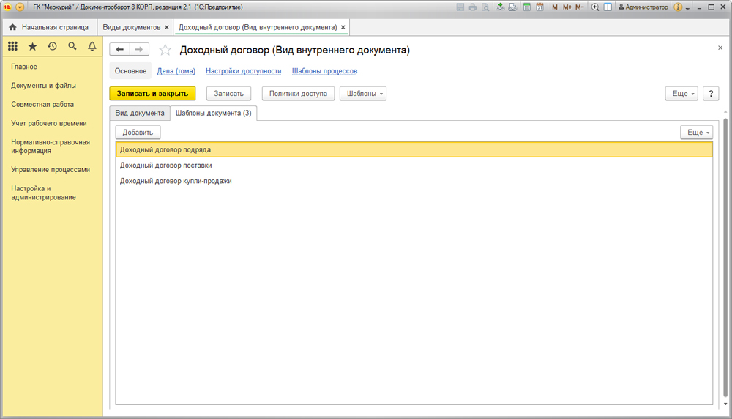The width and height of the screenshot is (732, 419).
Task: Click Добавить to add a template
Action: [138, 133]
